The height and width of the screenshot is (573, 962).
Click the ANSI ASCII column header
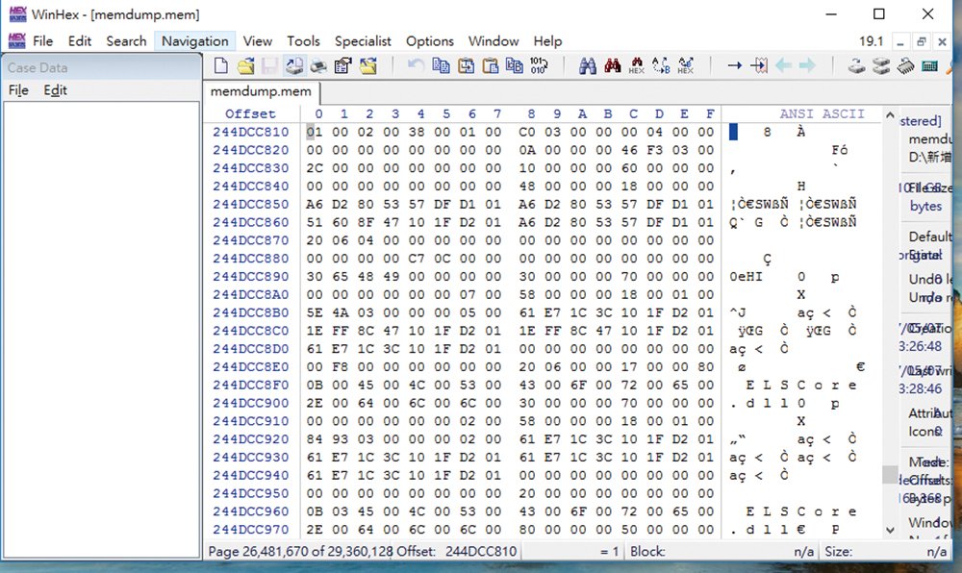[x=823, y=114]
